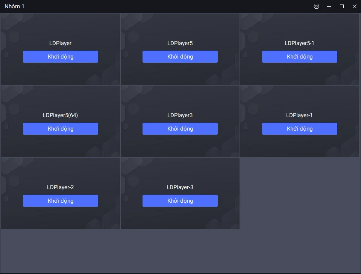
Task: Click the Nhóm 1 window title
Action: [14, 6]
